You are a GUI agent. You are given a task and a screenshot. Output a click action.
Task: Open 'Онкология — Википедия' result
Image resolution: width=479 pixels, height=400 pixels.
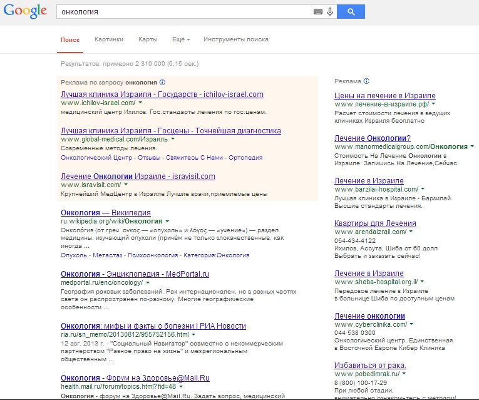tap(106, 213)
